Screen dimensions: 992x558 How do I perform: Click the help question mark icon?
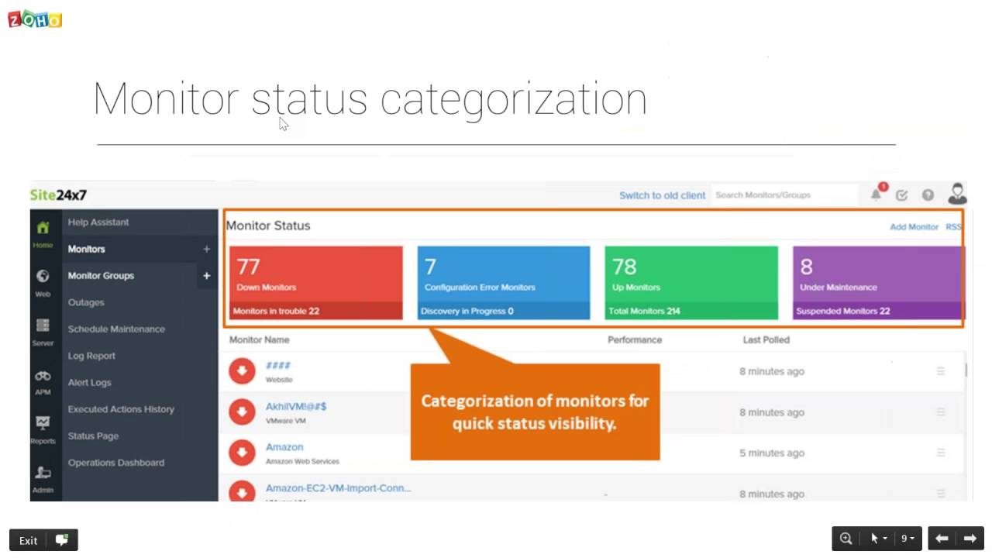(x=928, y=195)
